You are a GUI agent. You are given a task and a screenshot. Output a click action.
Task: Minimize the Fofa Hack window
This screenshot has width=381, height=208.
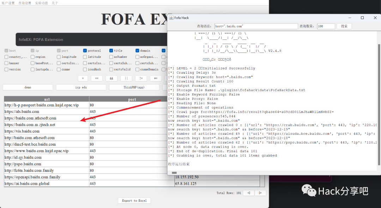point(350,18)
